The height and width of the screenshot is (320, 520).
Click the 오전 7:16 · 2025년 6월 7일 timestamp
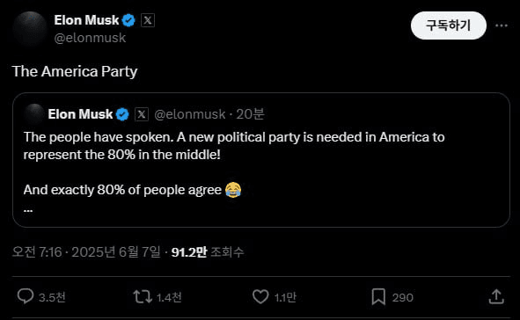[86, 252]
